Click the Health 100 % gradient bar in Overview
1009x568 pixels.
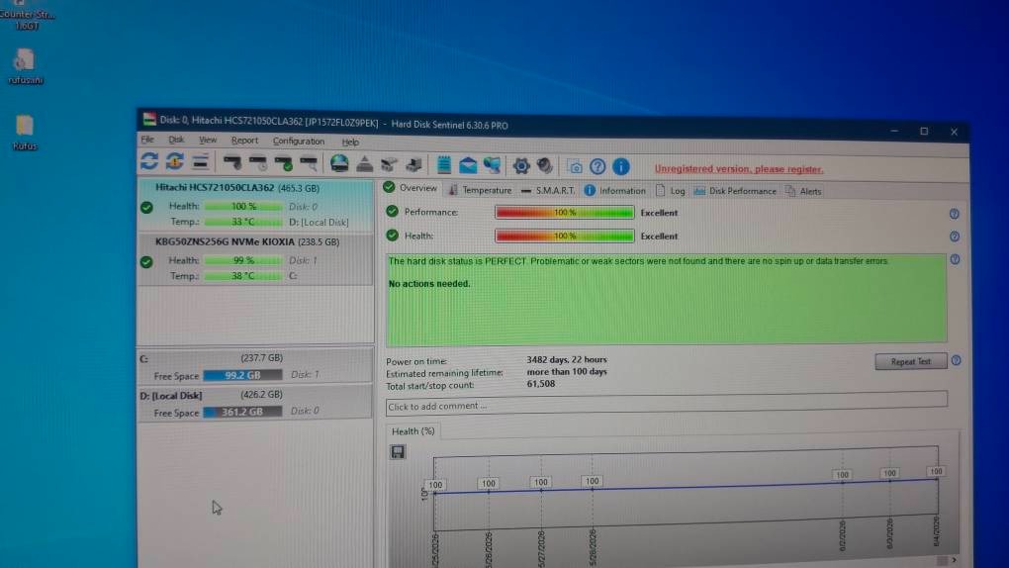tap(564, 236)
